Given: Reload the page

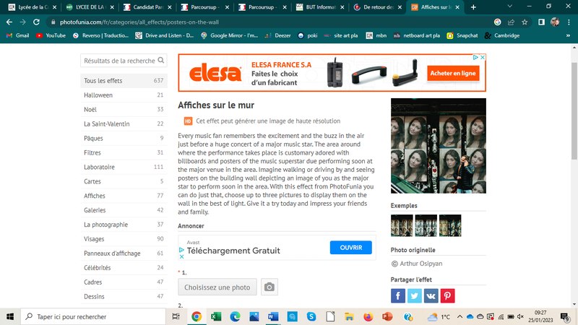Looking at the screenshot, I should click(x=36, y=22).
